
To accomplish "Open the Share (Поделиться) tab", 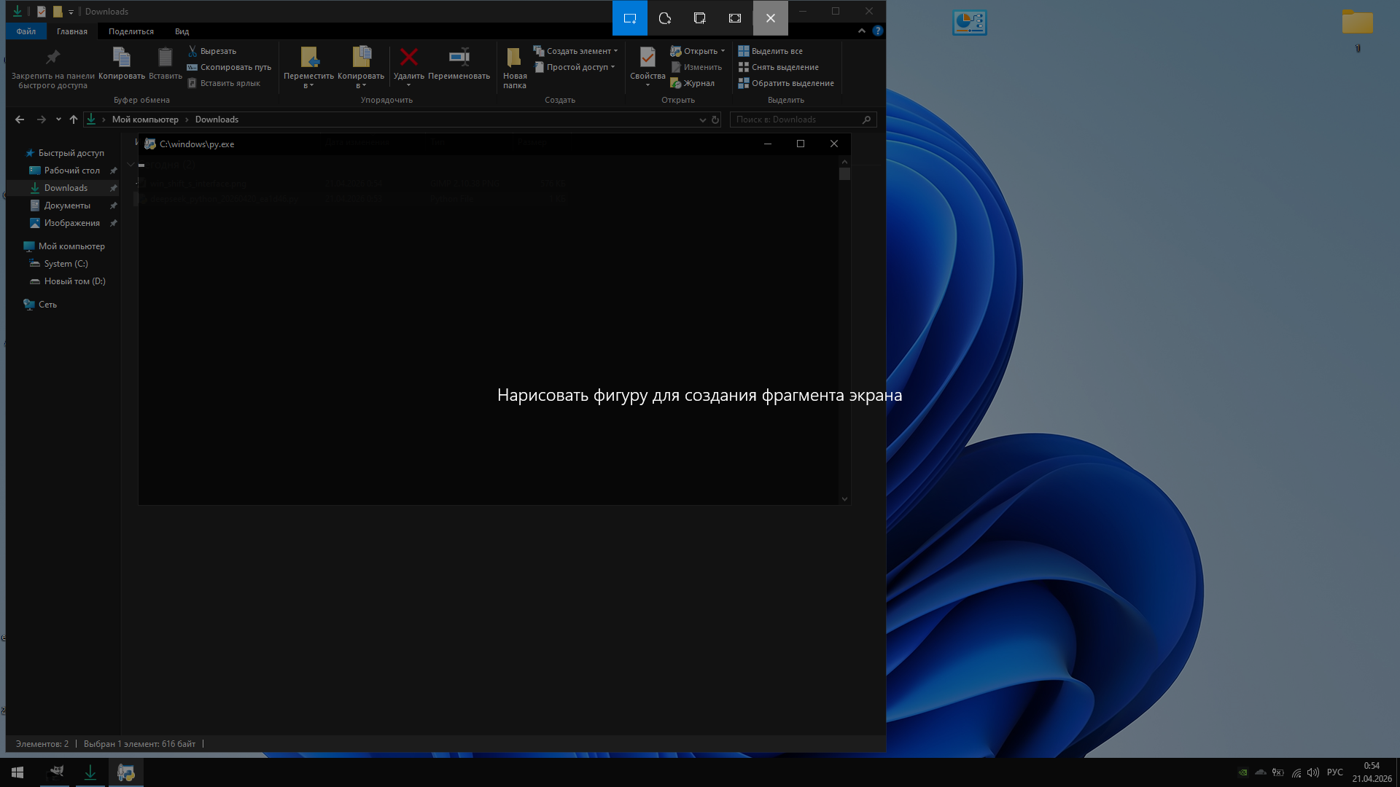I will click(x=131, y=31).
